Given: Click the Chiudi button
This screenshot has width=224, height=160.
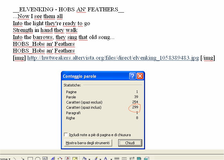Looking at the screenshot, I should coord(130,143).
